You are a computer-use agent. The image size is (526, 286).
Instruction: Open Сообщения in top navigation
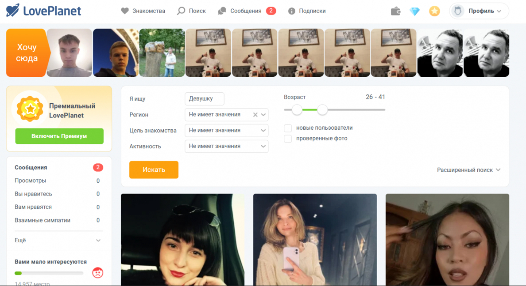click(x=240, y=11)
